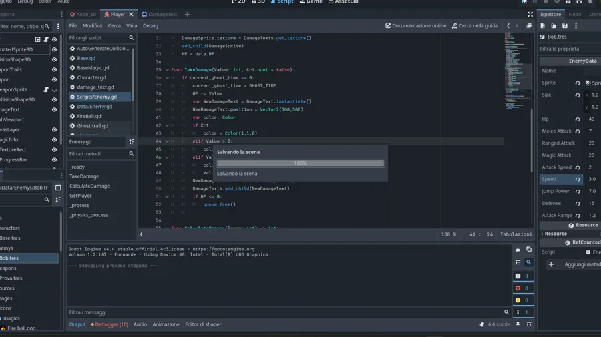Toggle the scripts panel collapse arrow
This screenshot has width=601, height=337.
click(141, 234)
